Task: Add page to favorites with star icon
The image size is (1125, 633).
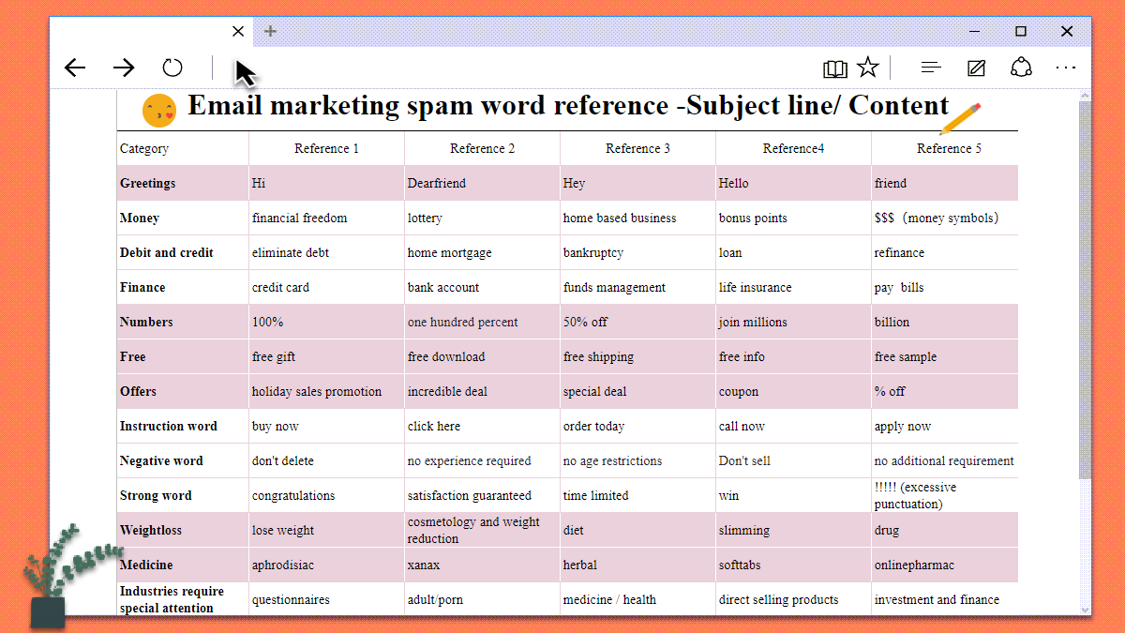Action: [868, 68]
